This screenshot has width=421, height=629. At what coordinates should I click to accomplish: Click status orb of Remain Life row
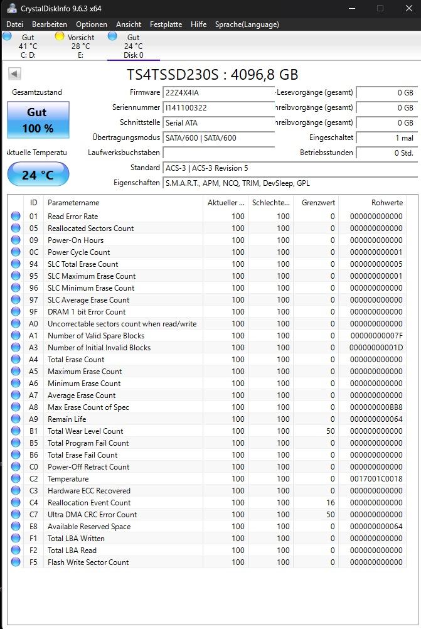[x=16, y=419]
